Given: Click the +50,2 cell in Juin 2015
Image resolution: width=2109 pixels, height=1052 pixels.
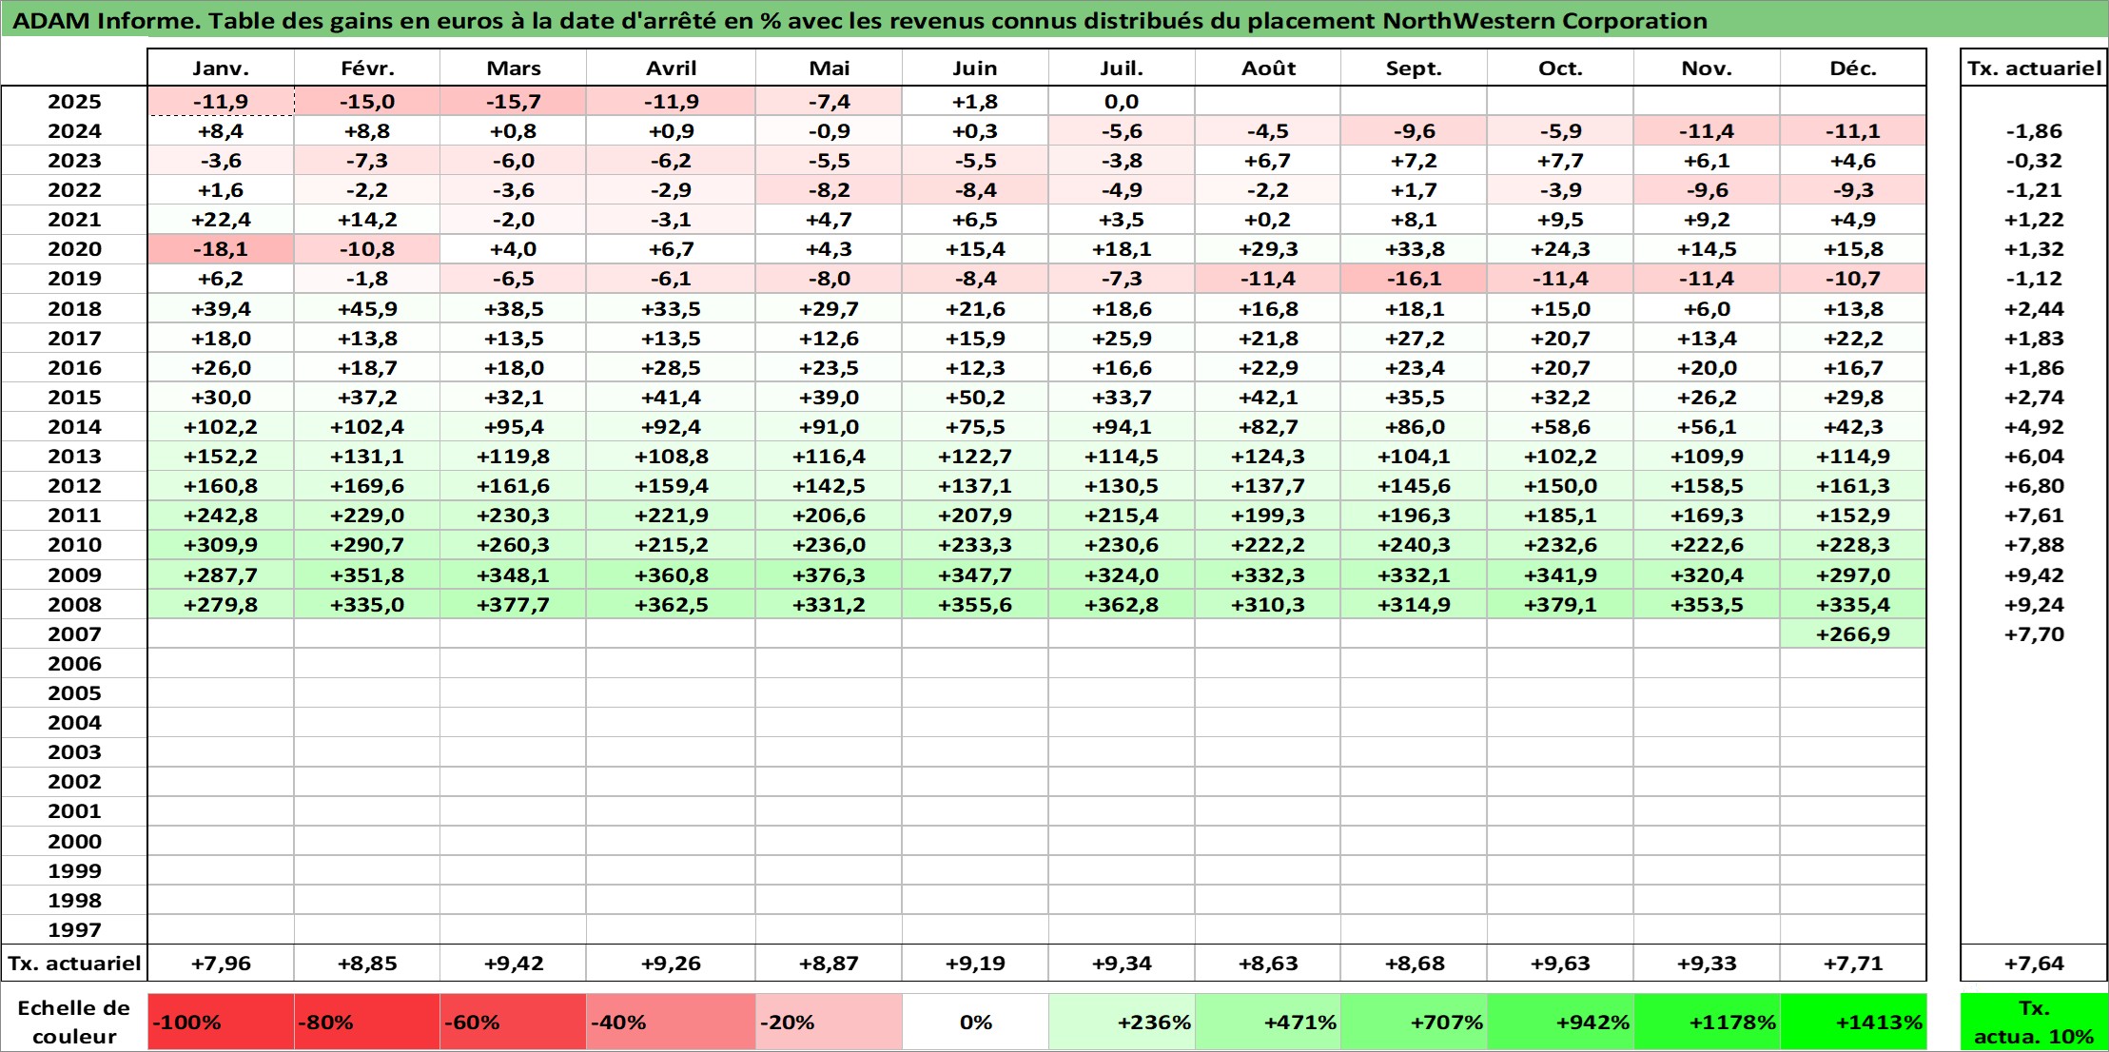Looking at the screenshot, I should click(975, 398).
